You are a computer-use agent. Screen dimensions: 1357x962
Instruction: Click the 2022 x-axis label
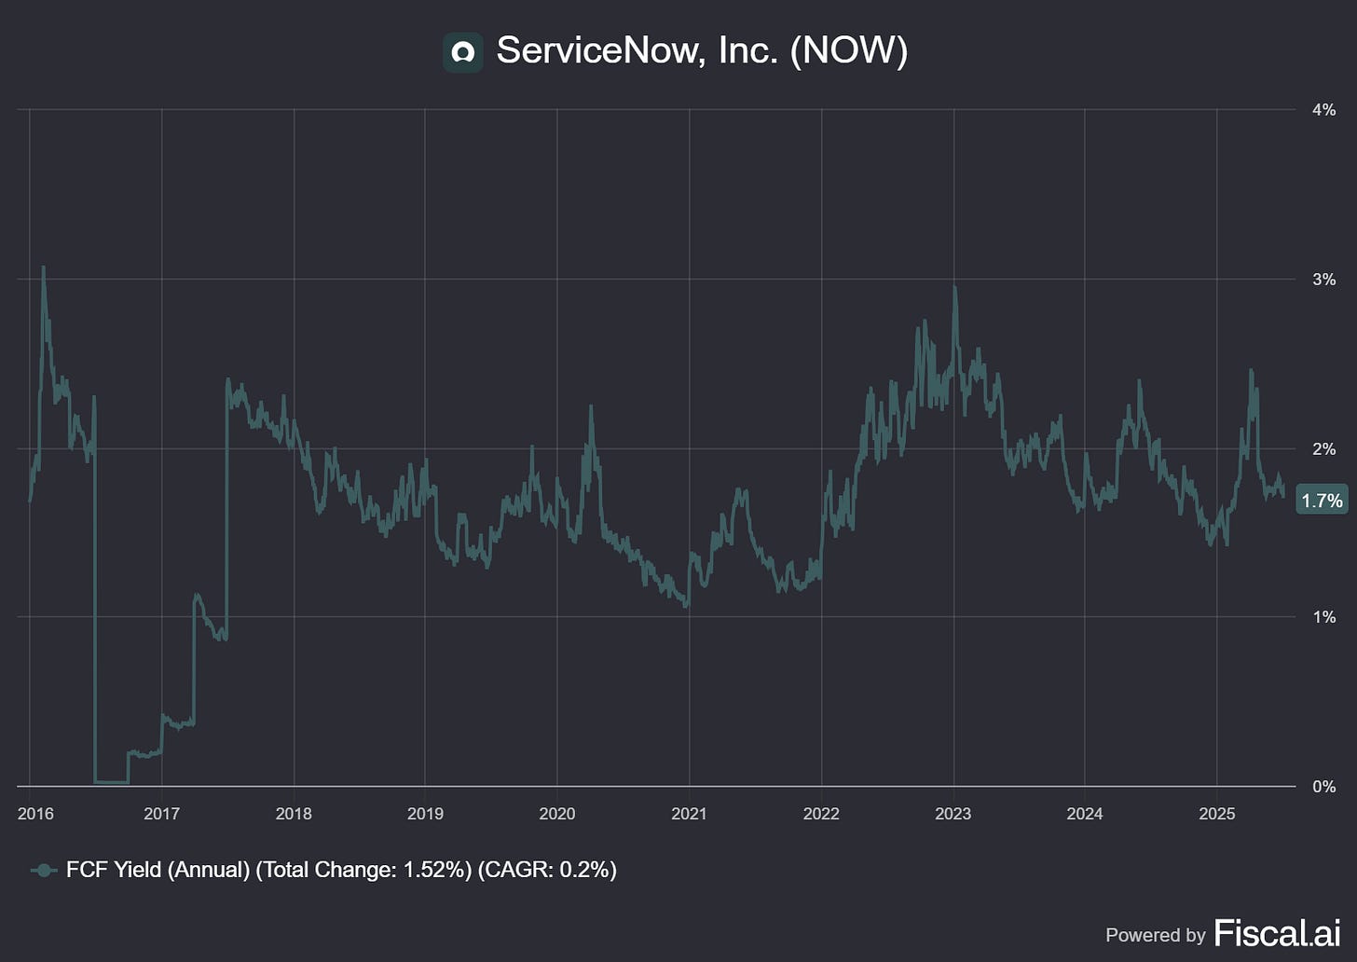[821, 814]
